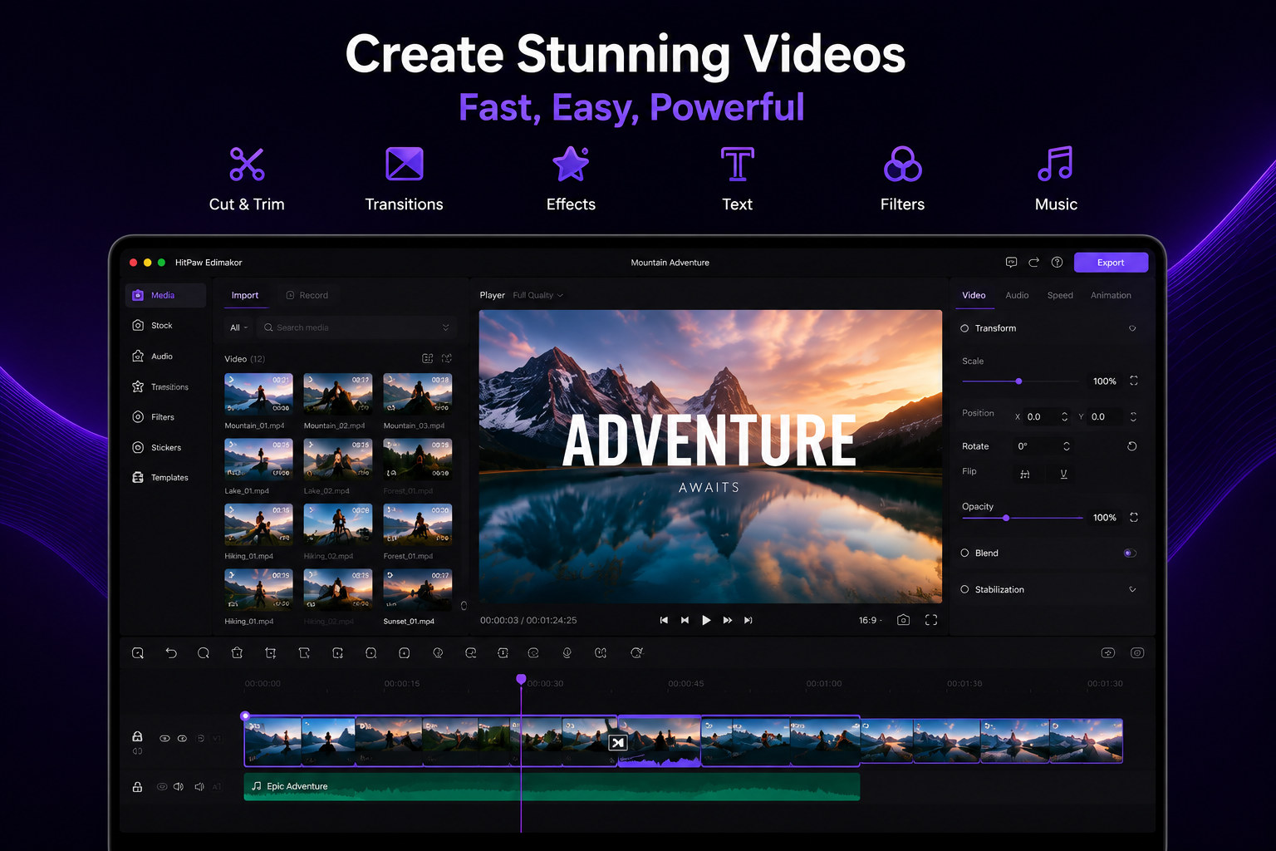Open the Stickers category in sidebar
The height and width of the screenshot is (851, 1276).
pos(157,448)
